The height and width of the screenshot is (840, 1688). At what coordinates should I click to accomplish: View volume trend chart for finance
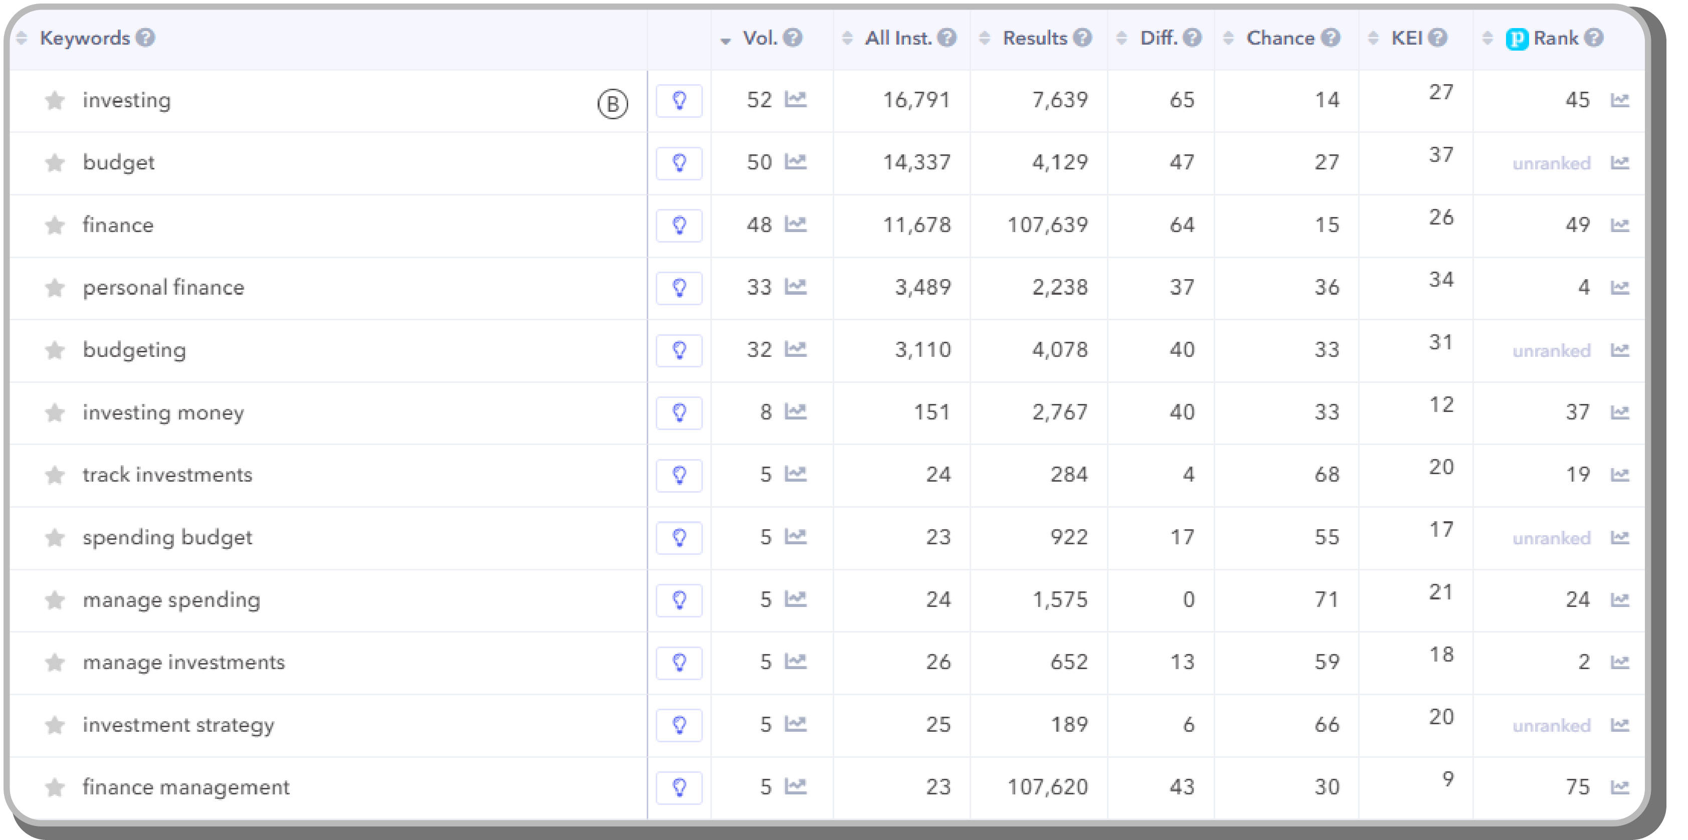tap(797, 225)
